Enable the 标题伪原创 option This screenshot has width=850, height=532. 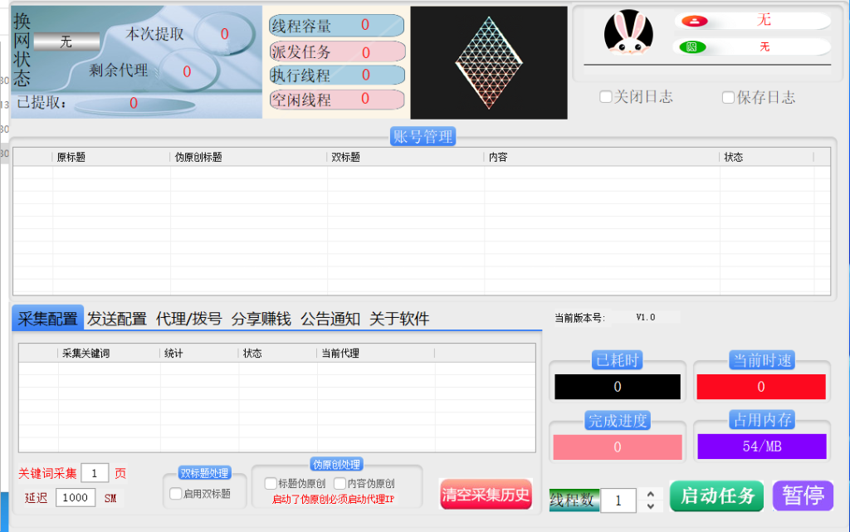pos(271,483)
